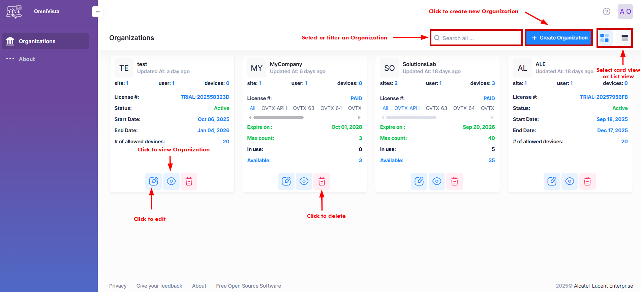Edit the test organization
This screenshot has width=641, height=292.
[x=153, y=181]
